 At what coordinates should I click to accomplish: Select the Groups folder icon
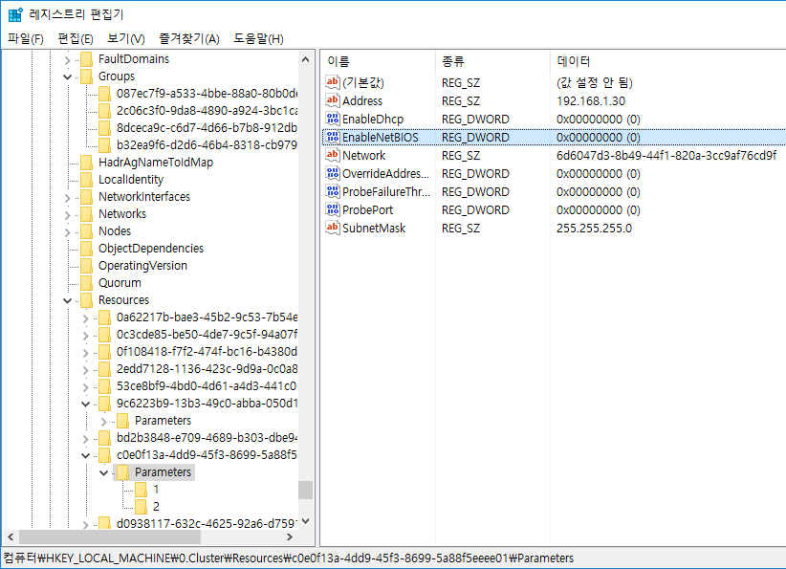click(87, 77)
